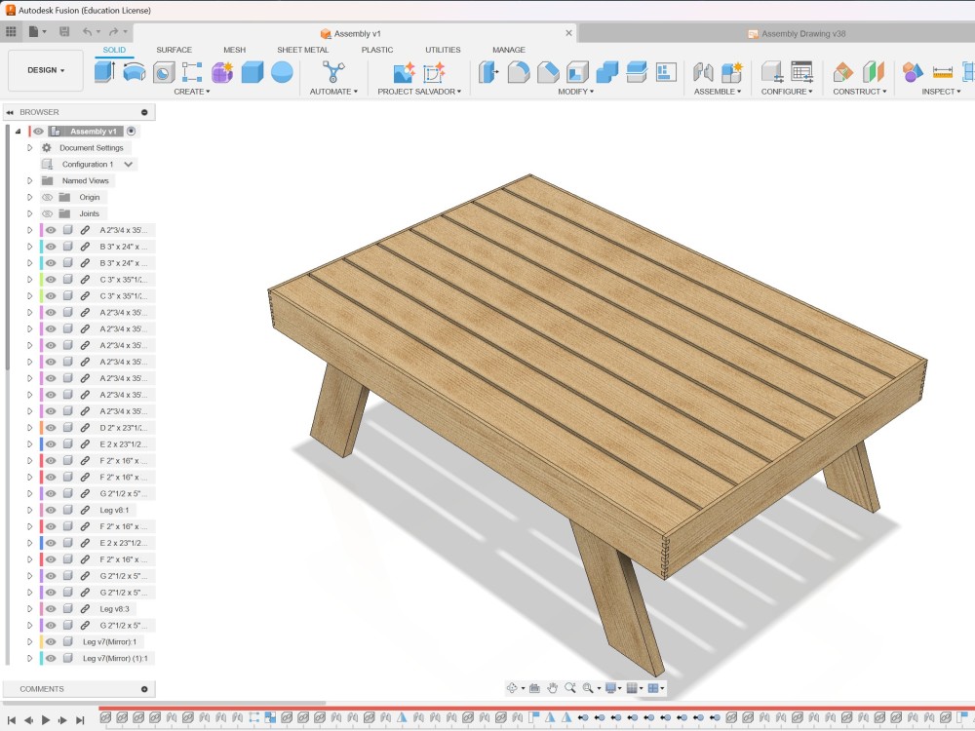The height and width of the screenshot is (731, 975).
Task: Select the Box primitive icon
Action: [x=252, y=72]
